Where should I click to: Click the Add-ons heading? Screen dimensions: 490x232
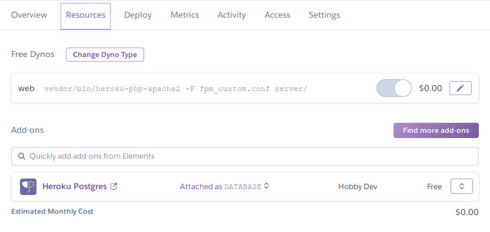(28, 130)
